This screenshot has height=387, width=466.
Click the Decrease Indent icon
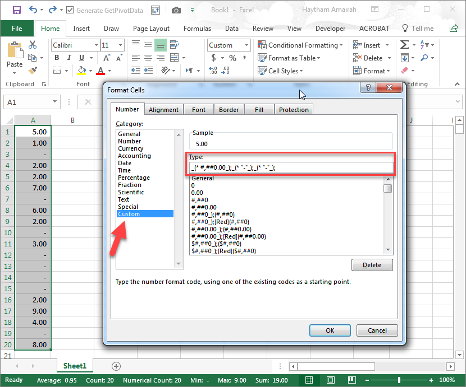pos(136,71)
